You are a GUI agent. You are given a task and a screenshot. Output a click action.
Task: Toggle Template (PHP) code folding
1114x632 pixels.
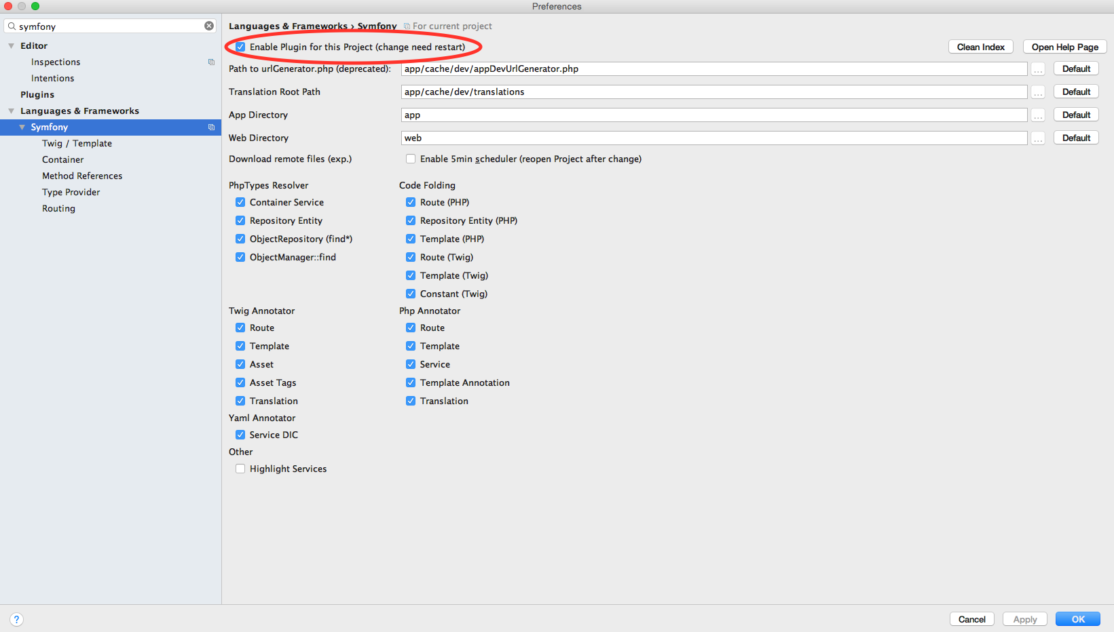point(411,239)
